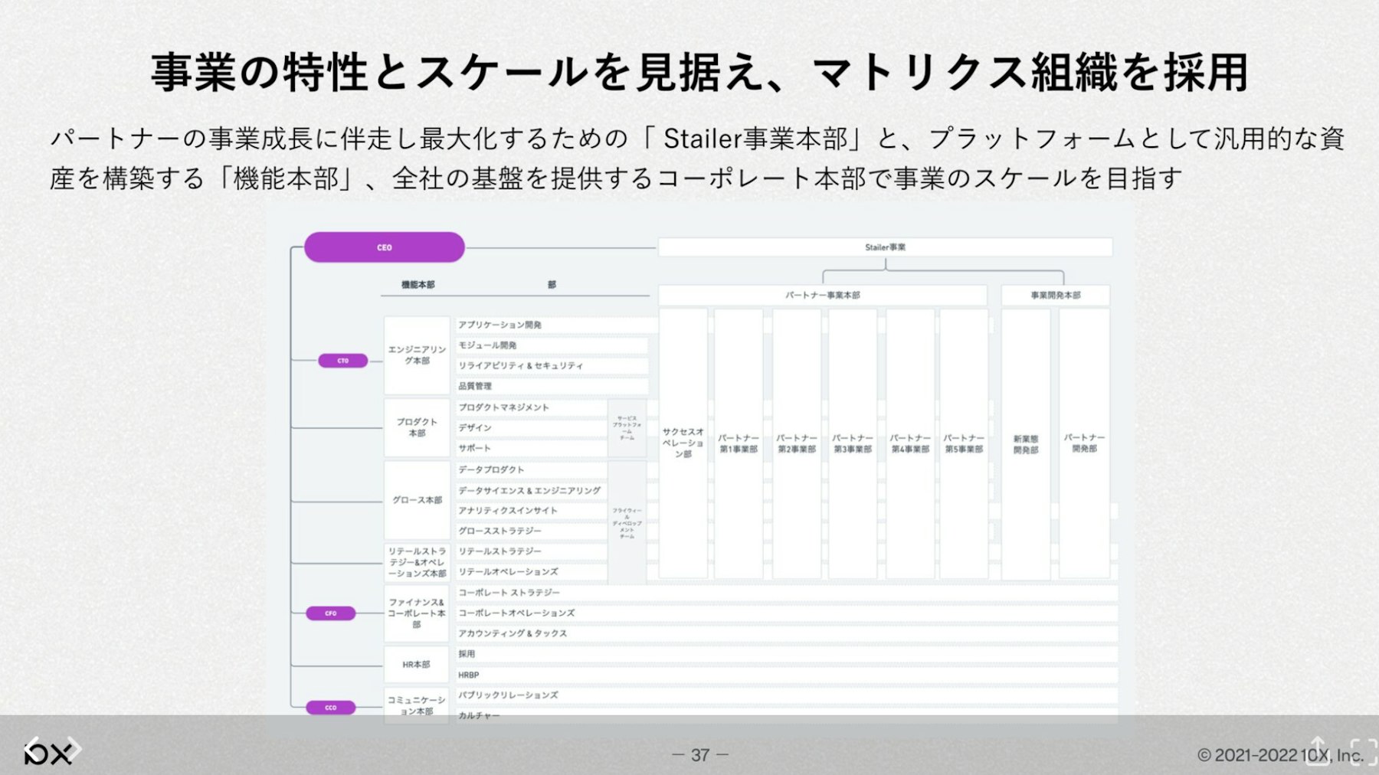Click the データプロダクト row

pyautogui.click(x=532, y=469)
